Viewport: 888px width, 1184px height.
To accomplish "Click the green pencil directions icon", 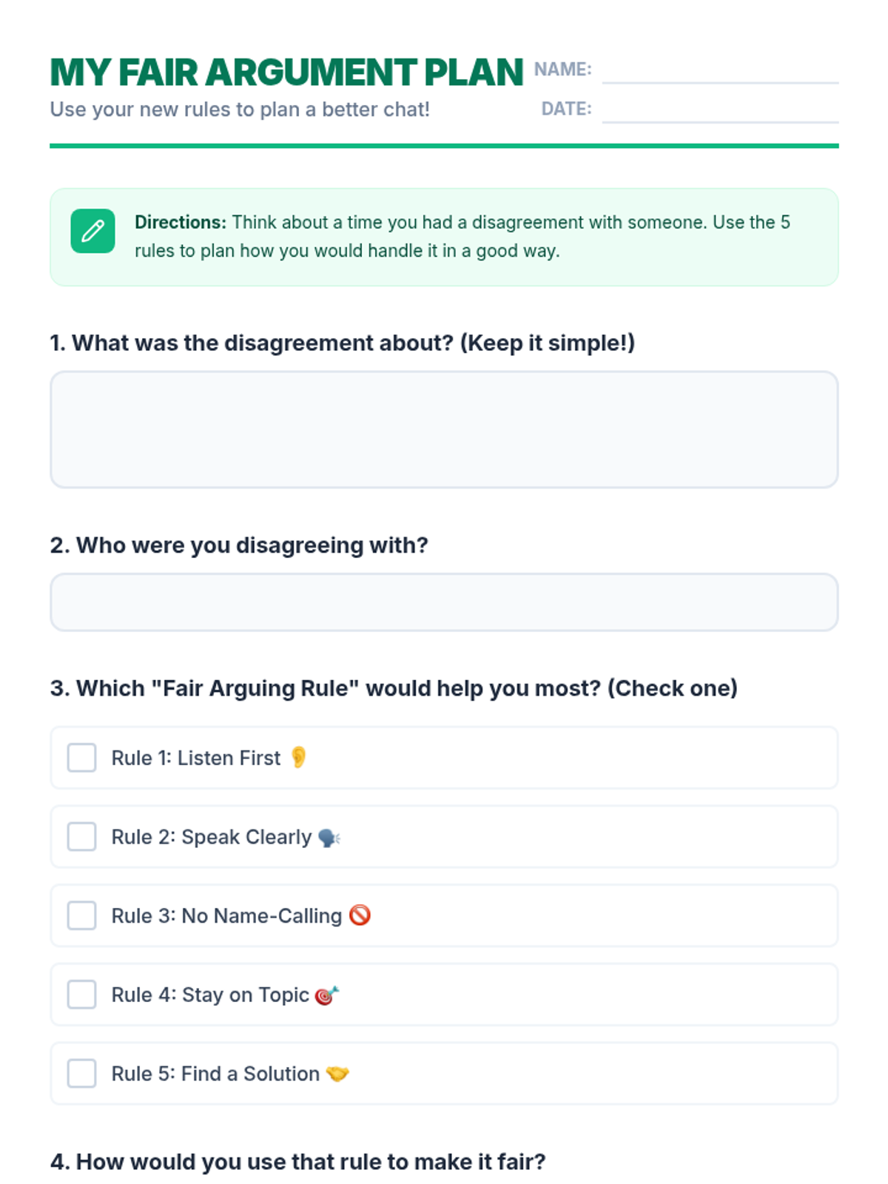I will pyautogui.click(x=92, y=231).
